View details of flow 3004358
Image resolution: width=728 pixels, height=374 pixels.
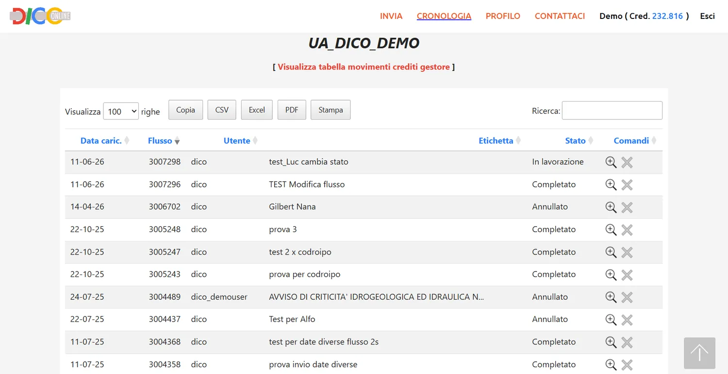[611, 365]
